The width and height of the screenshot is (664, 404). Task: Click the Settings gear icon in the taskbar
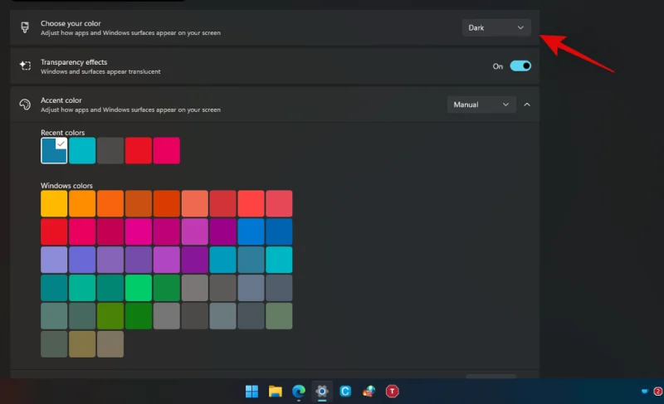(x=322, y=392)
